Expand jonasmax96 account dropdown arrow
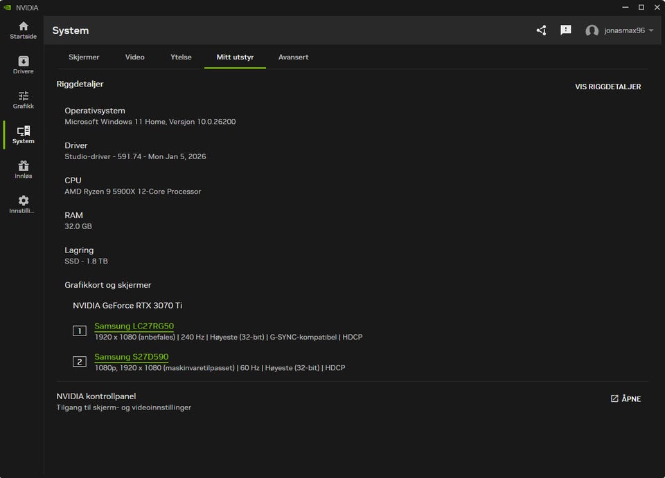Viewport: 665px width, 478px height. pyautogui.click(x=651, y=30)
